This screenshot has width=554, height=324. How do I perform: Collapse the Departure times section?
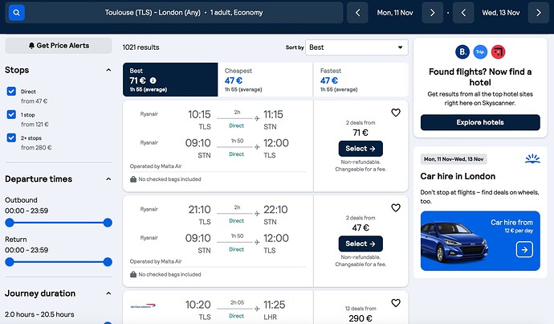(x=108, y=179)
